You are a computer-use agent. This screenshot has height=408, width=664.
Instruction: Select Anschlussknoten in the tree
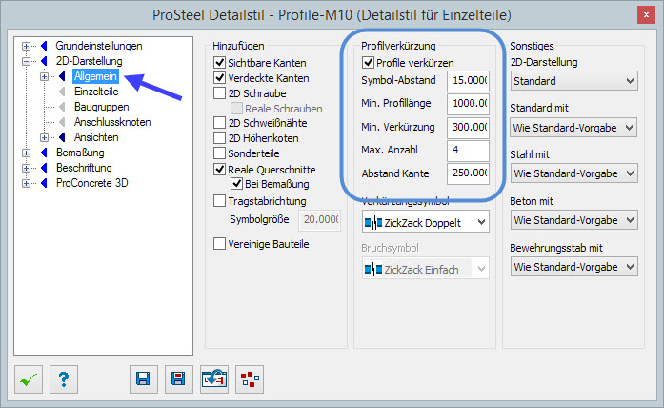tap(112, 122)
